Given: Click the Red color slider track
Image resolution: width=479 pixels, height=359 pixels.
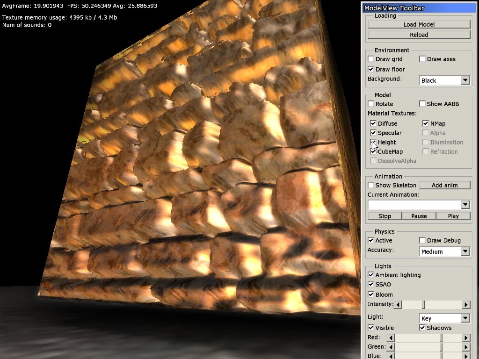Looking at the screenshot, I should coord(416,337).
